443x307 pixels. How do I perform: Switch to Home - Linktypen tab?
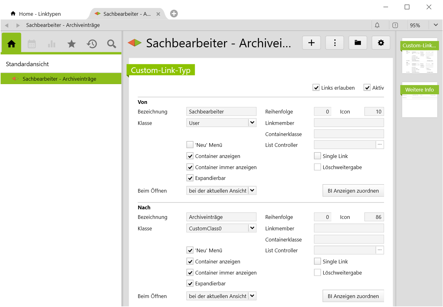point(40,14)
